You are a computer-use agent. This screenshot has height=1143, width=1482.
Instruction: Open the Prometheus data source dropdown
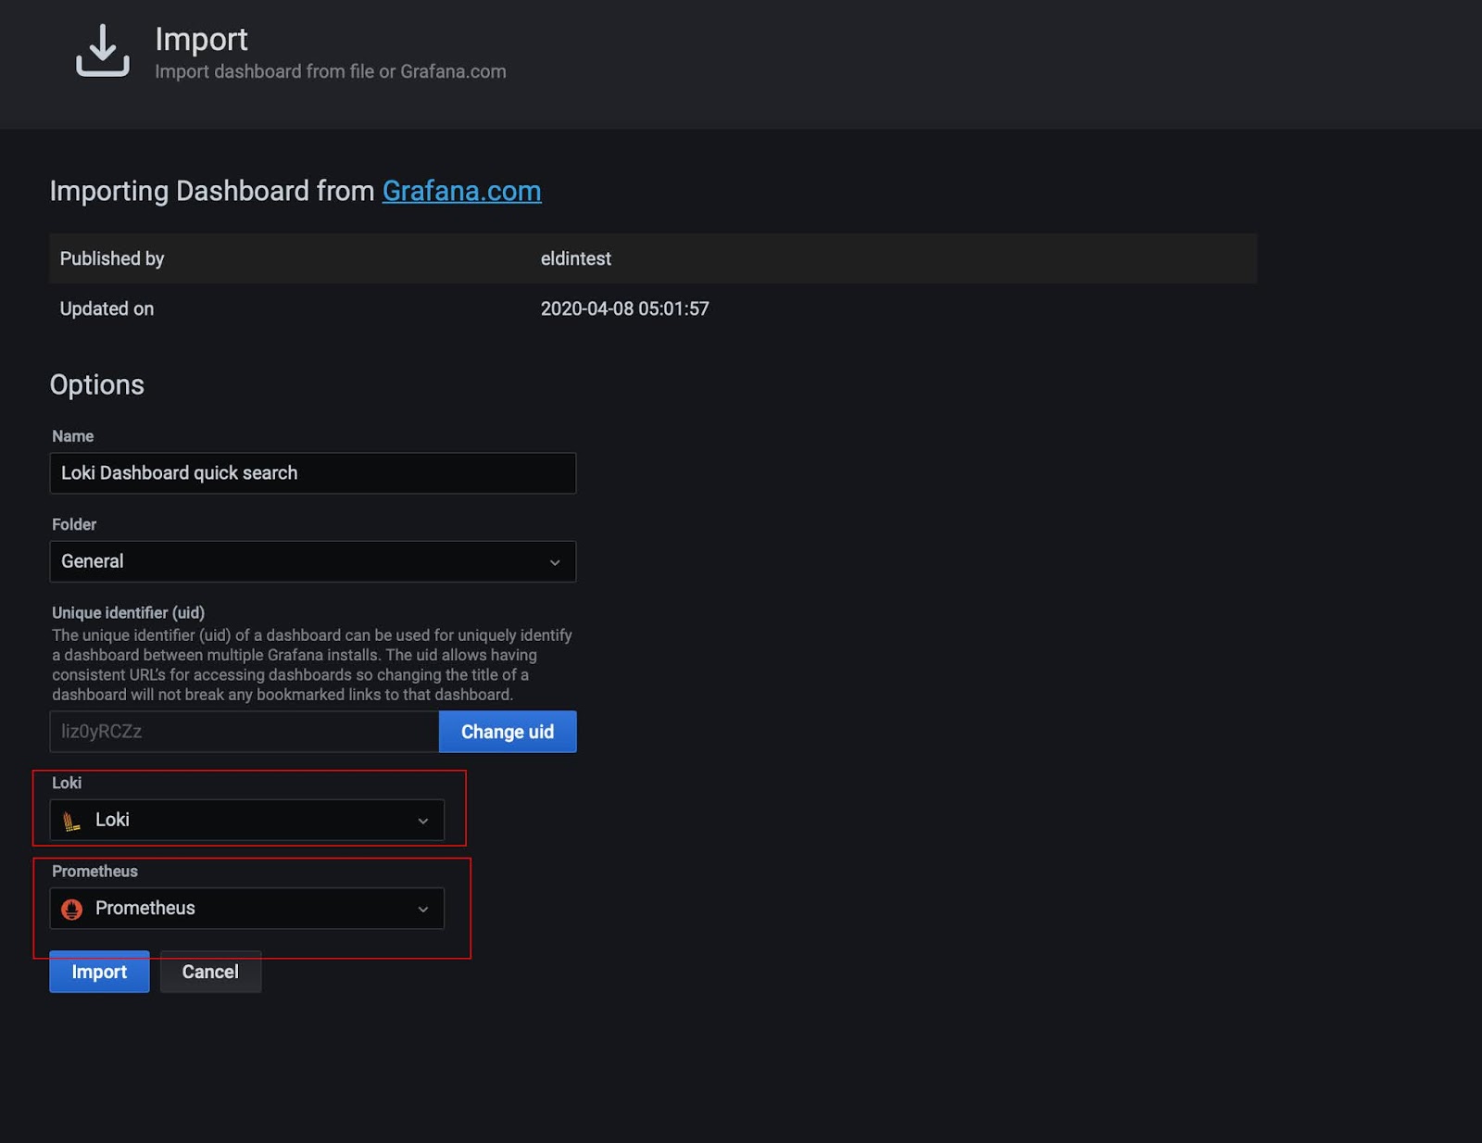point(247,909)
